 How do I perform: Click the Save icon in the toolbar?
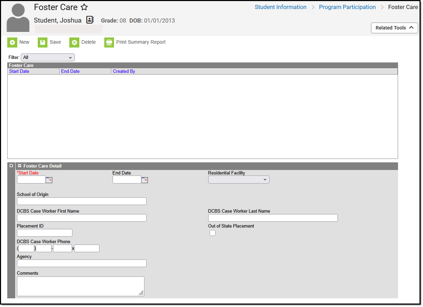pos(42,42)
